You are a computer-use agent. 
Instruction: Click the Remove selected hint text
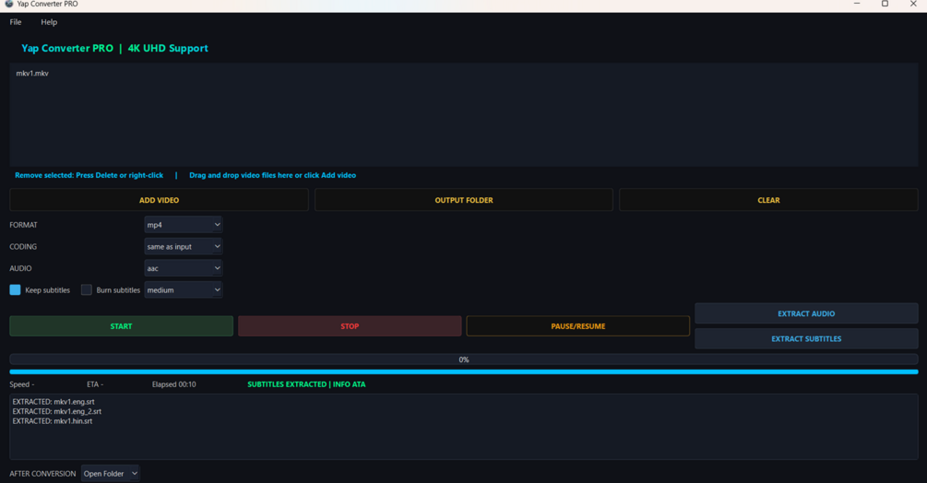pos(89,175)
